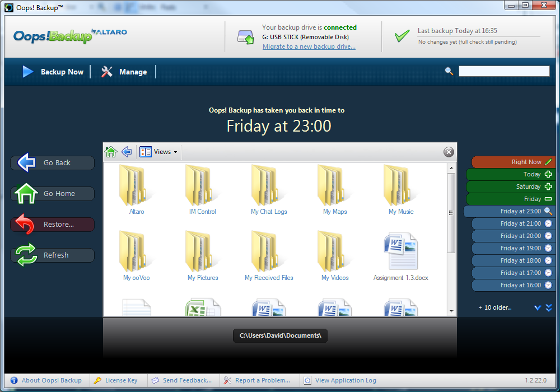
Task: Click the Go Back button
Action: [53, 163]
